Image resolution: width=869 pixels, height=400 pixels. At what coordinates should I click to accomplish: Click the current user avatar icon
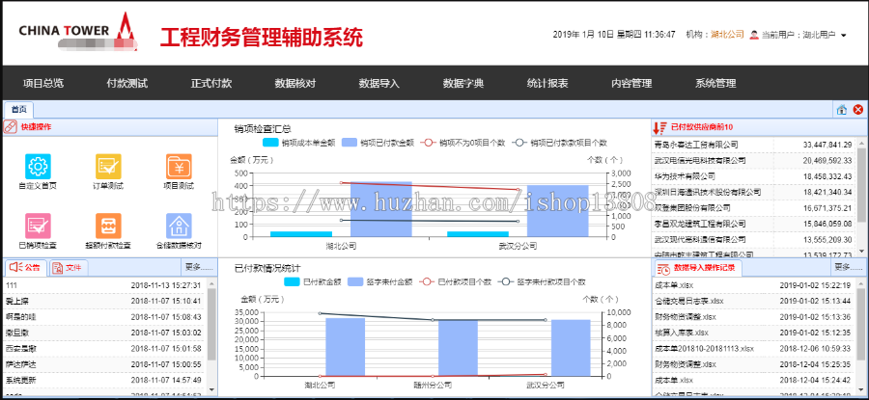(x=754, y=35)
